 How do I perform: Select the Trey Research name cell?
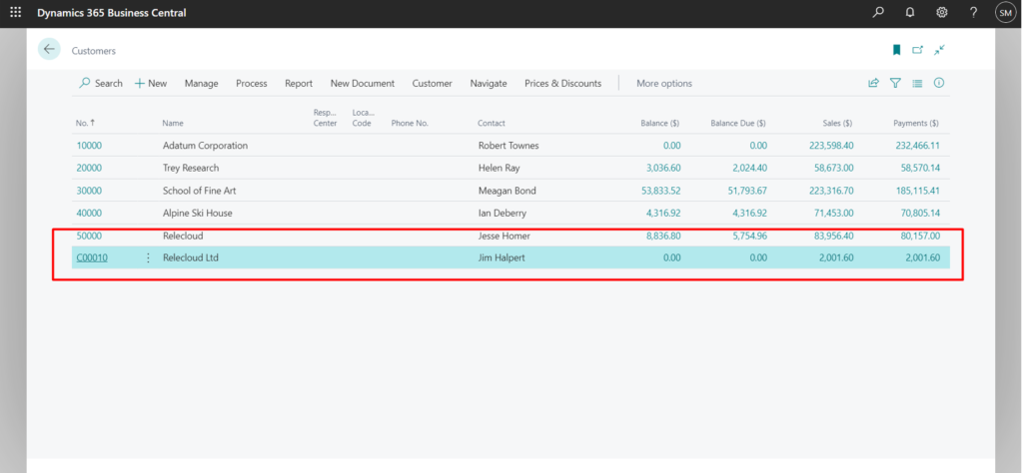(191, 168)
